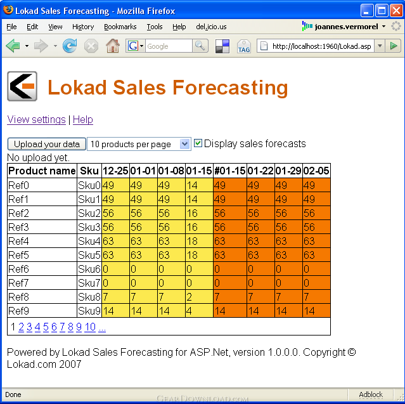Open the View menu
This screenshot has height=404, width=405.
55,27
